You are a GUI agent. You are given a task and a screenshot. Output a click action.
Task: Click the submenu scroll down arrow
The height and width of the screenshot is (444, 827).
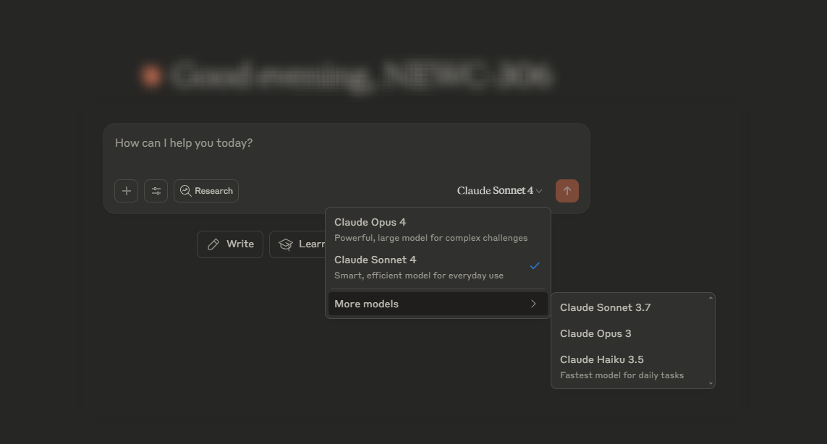pyautogui.click(x=711, y=384)
